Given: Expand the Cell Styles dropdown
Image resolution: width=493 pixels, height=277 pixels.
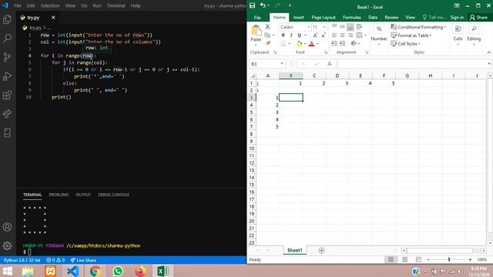Looking at the screenshot, I should (406, 44).
